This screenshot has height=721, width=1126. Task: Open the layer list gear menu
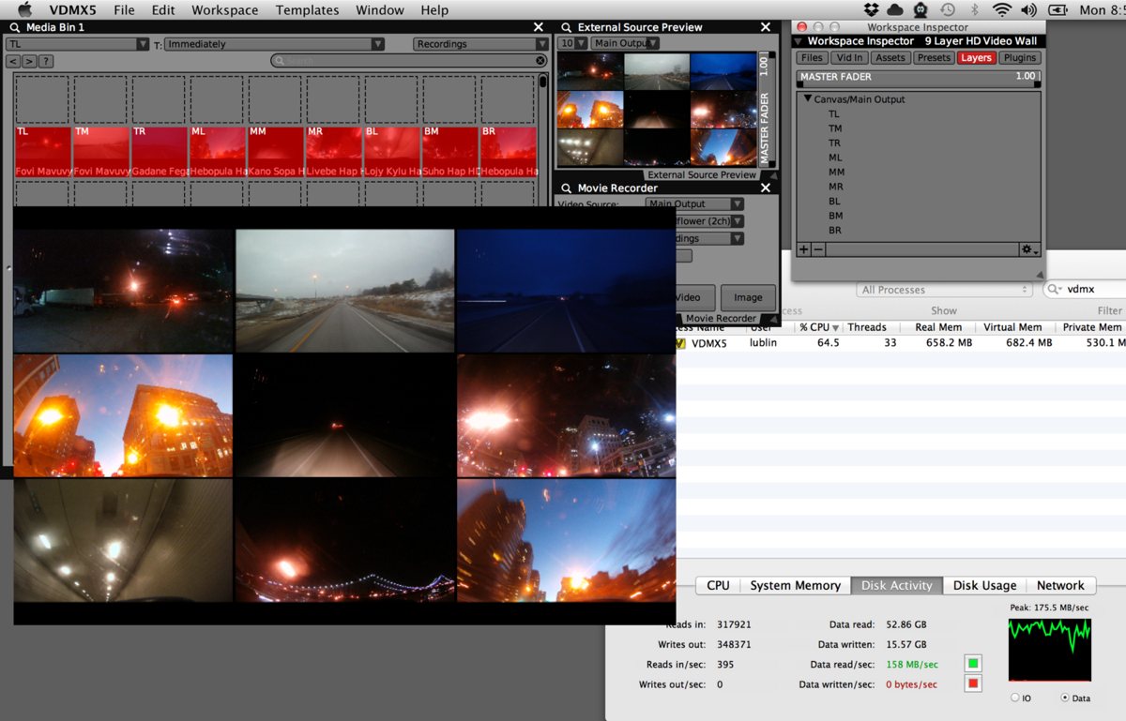click(1030, 249)
